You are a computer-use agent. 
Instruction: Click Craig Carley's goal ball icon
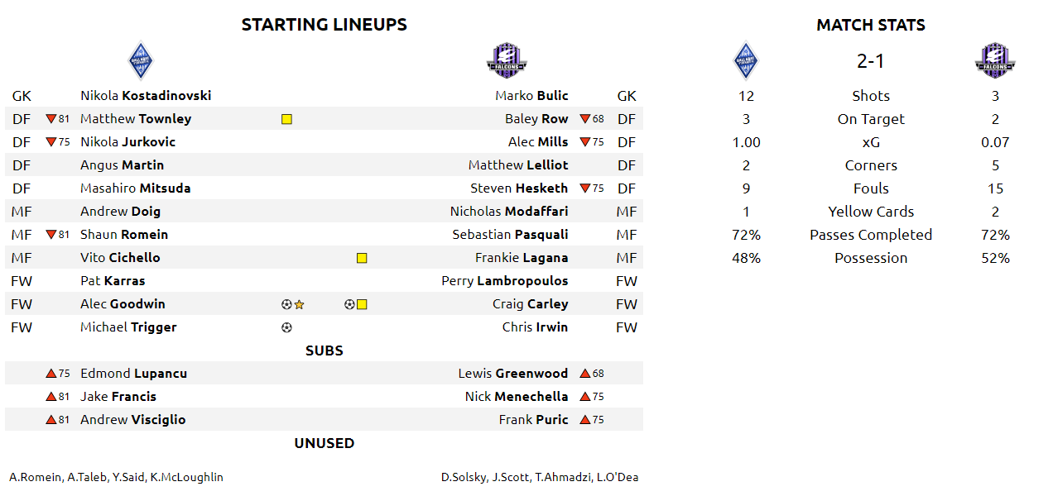[x=349, y=304]
